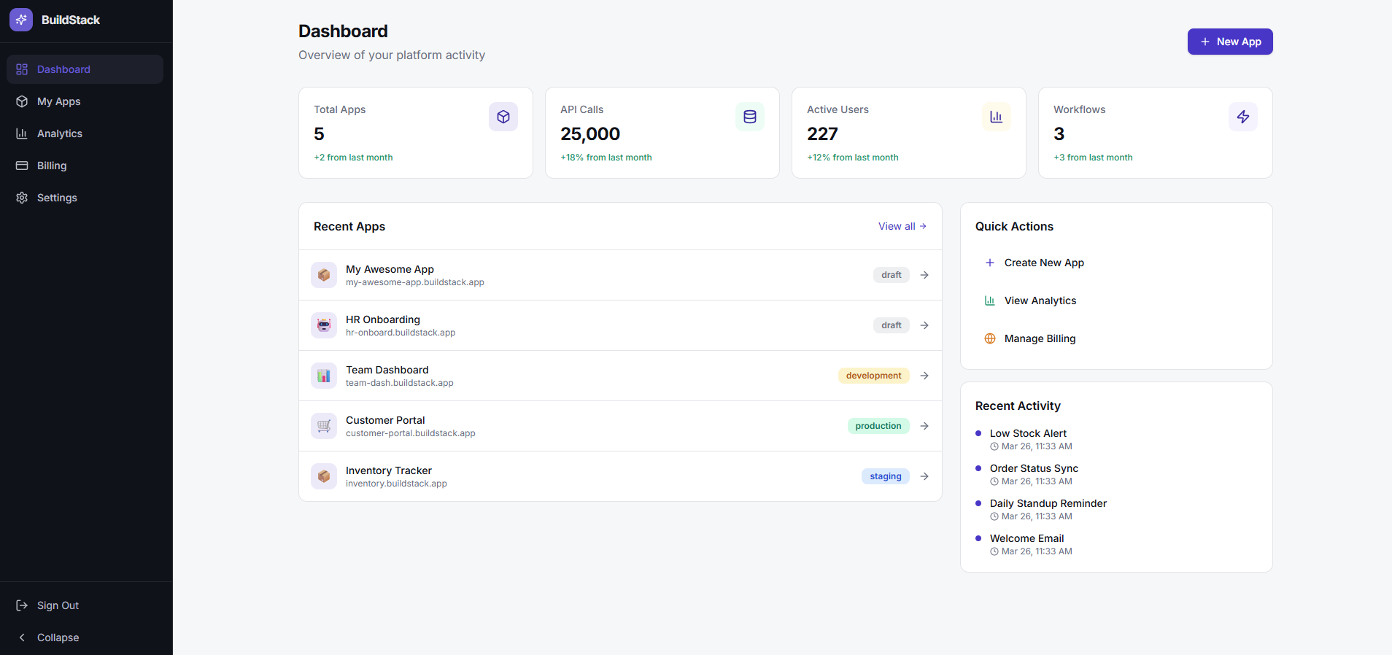Click Create New App quick action
This screenshot has width=1392, height=655.
(x=1116, y=263)
